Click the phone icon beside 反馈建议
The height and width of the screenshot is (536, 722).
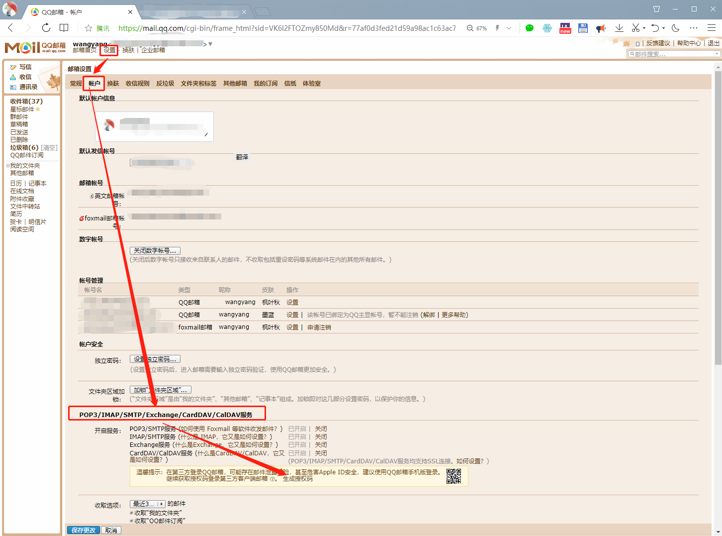click(637, 44)
